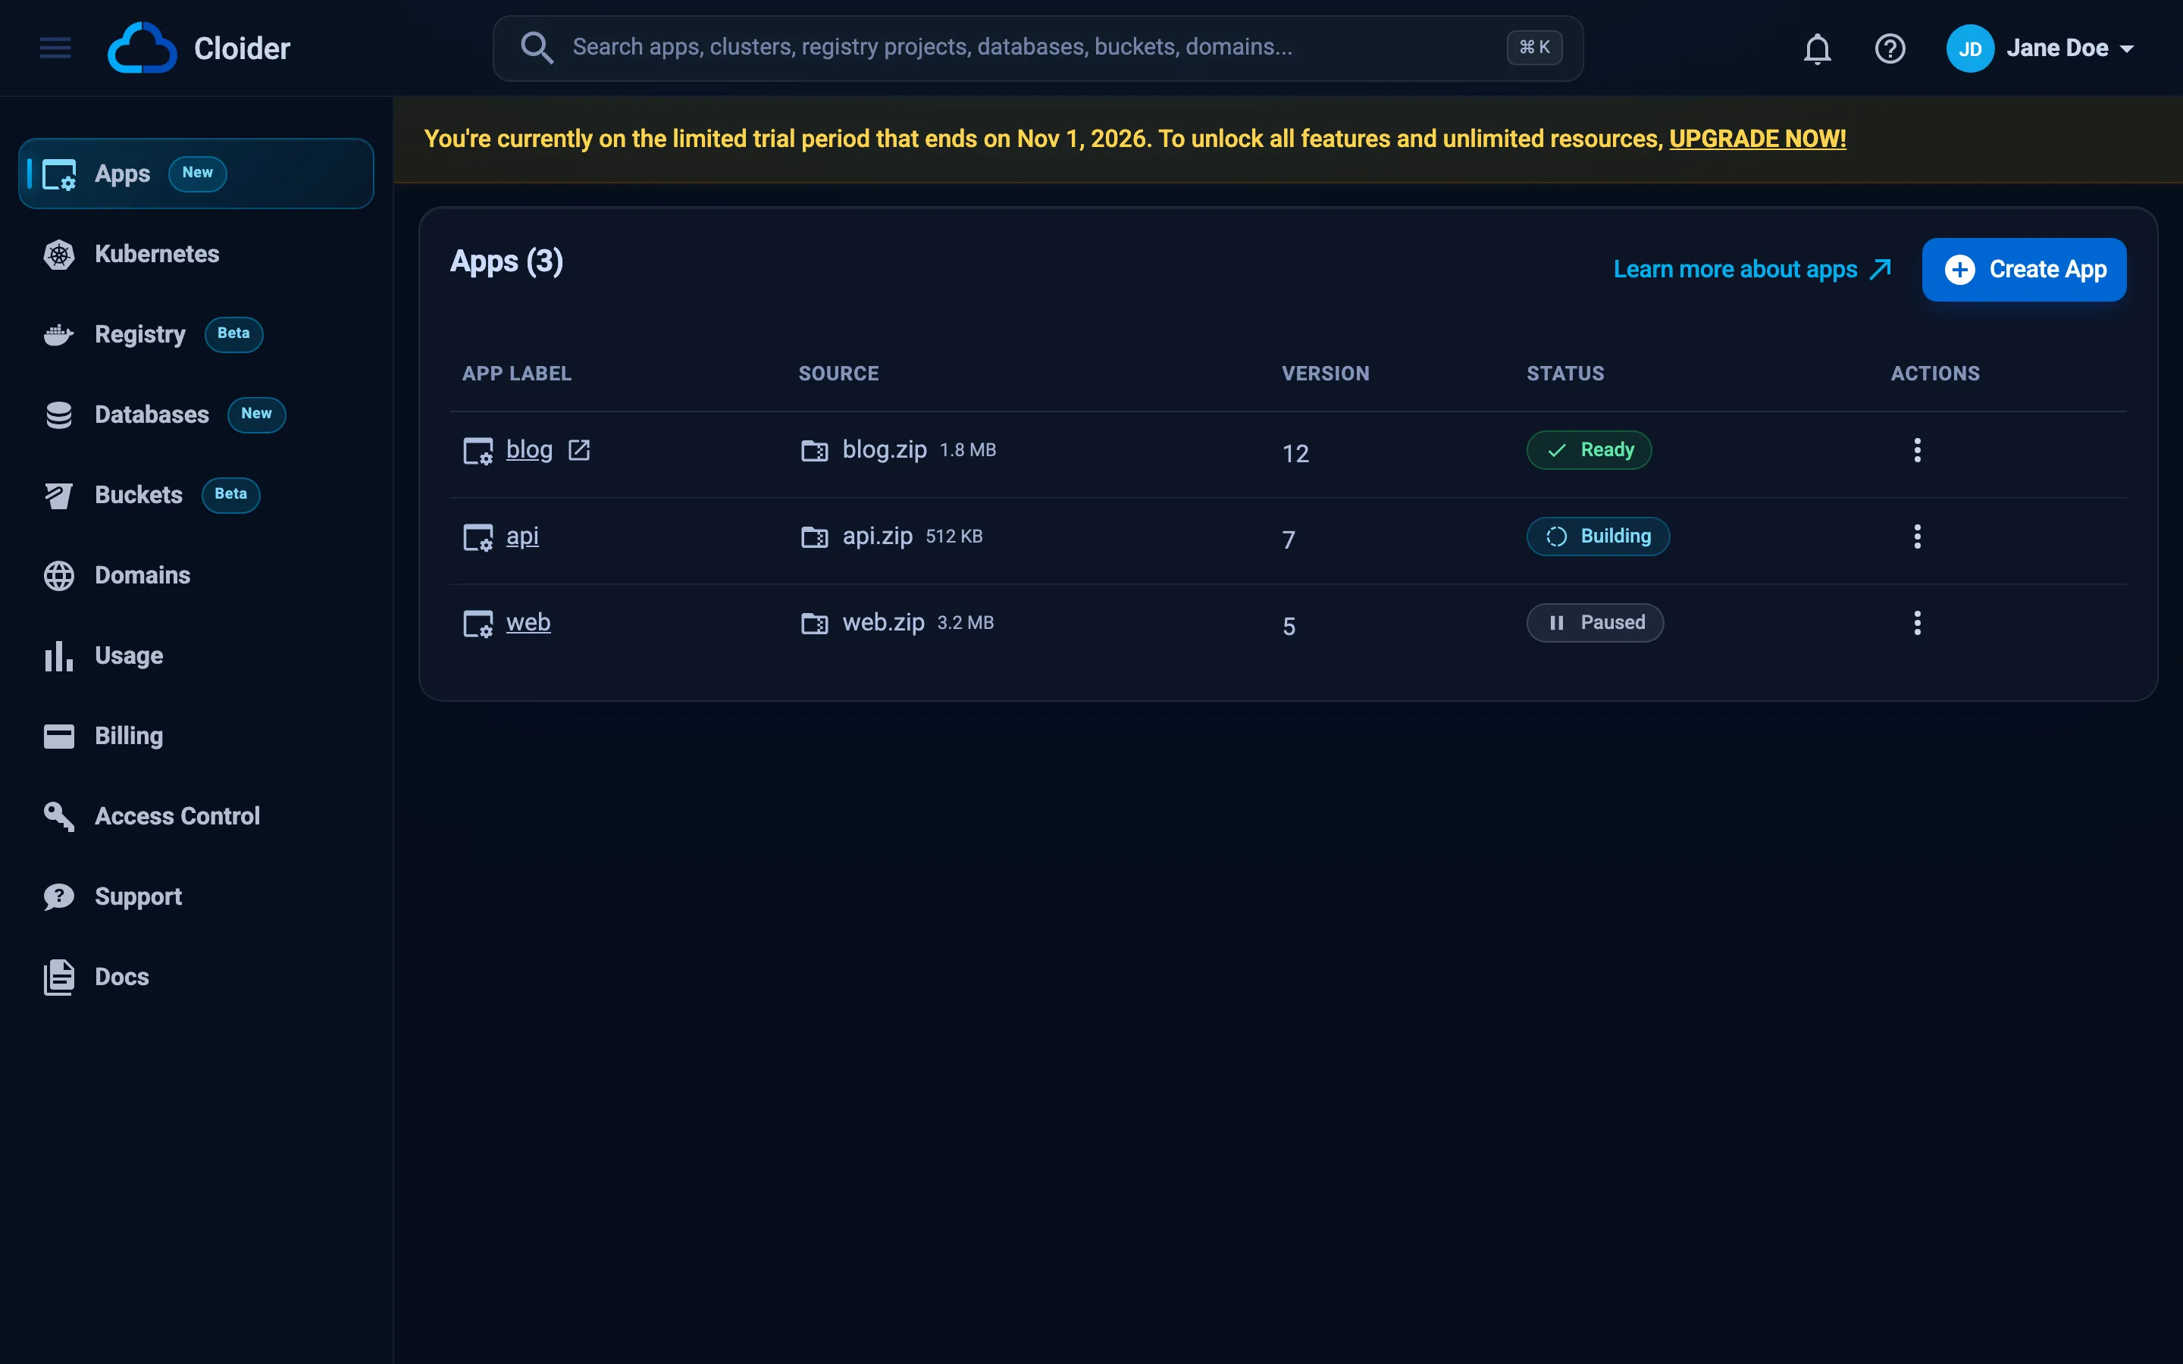Open Registry in the sidebar
Screen dimensions: 2183x1364
196,335
